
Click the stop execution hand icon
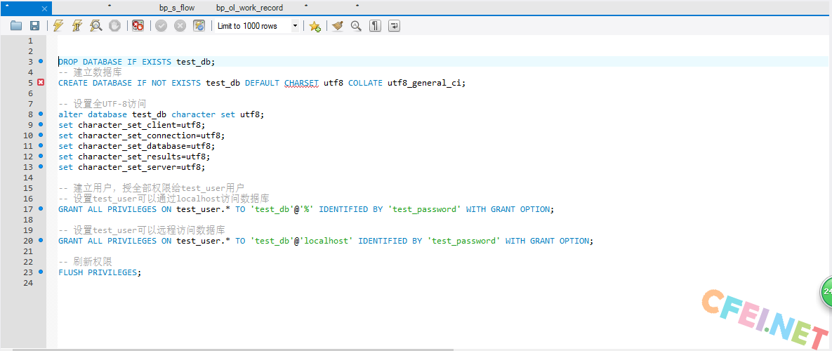(114, 26)
